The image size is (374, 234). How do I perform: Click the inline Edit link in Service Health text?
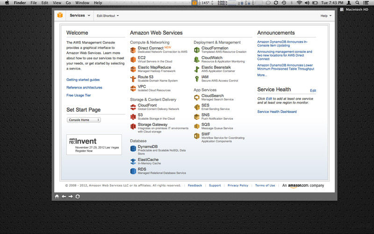(269, 99)
